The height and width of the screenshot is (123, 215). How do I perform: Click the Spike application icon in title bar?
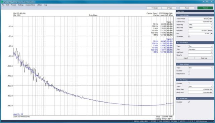2,2
